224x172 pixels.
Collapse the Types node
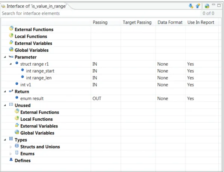[5, 140]
